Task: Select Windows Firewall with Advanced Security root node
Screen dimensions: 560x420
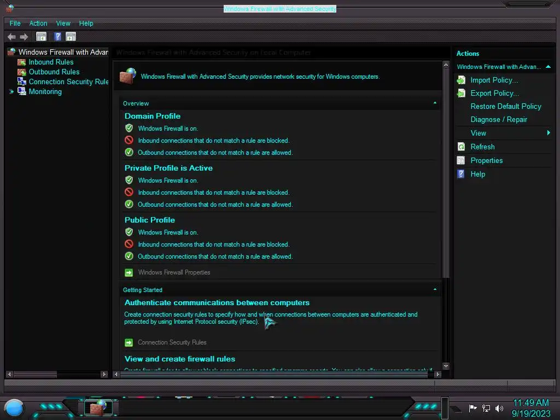Action: pyautogui.click(x=63, y=52)
